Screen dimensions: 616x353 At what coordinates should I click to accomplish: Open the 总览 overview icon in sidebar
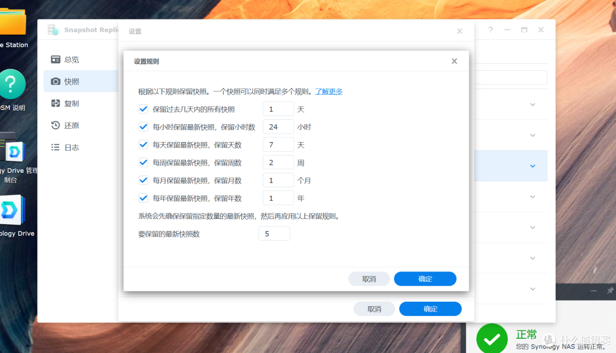[55, 59]
